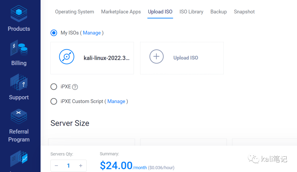Select the My ISOs radio button
Screen dimensions: 297x172
coord(54,33)
